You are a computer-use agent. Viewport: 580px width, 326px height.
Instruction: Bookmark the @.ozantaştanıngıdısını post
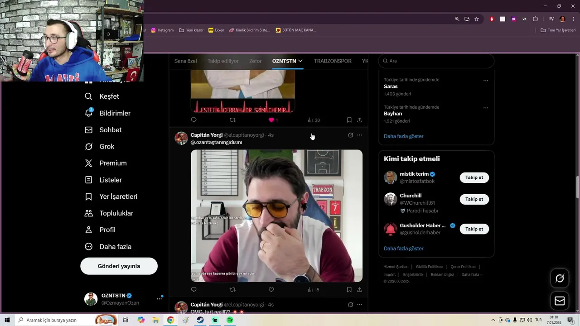[349, 289]
